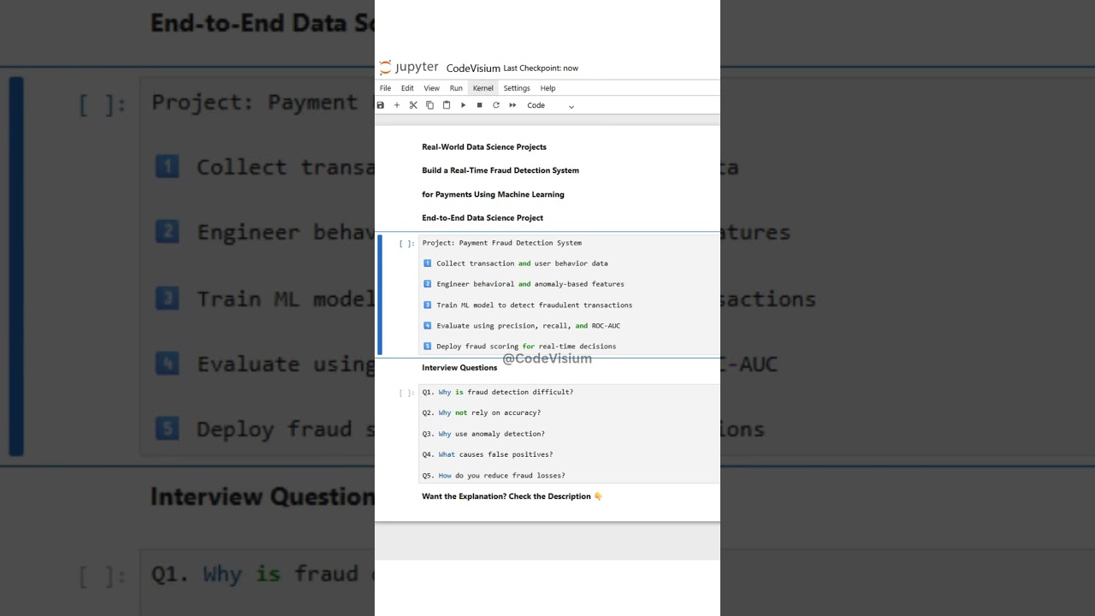Open the cell type dropdown showing Code
The height and width of the screenshot is (616, 1095).
pyautogui.click(x=550, y=105)
